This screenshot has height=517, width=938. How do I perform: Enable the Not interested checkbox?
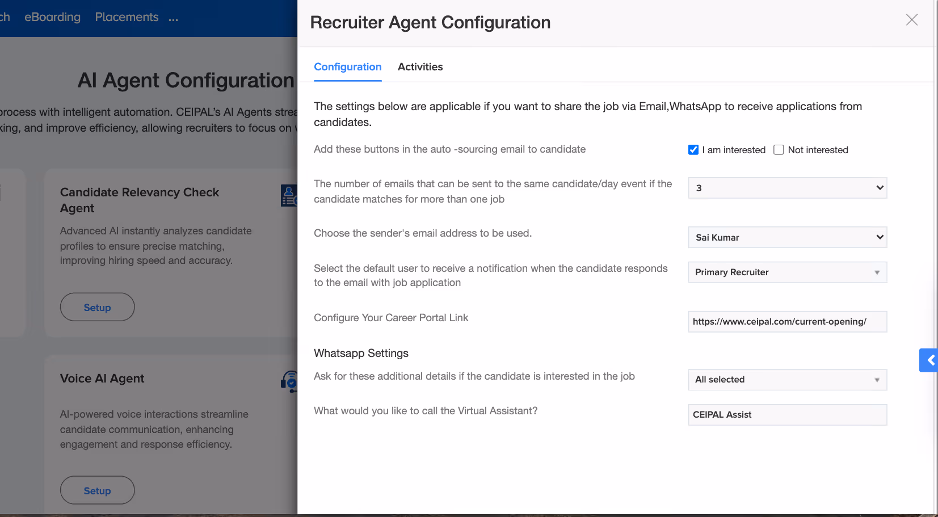click(779, 150)
